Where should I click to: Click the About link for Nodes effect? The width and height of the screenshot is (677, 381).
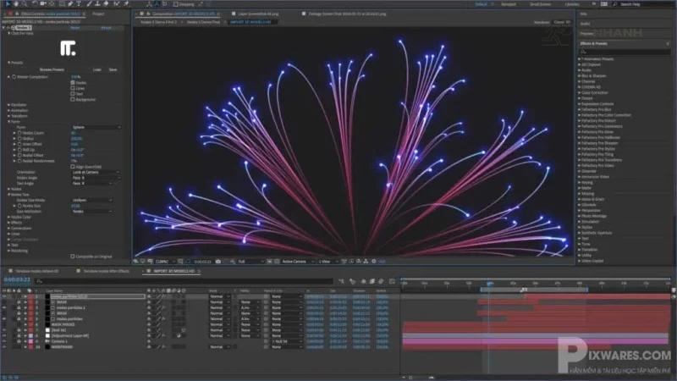coord(106,28)
